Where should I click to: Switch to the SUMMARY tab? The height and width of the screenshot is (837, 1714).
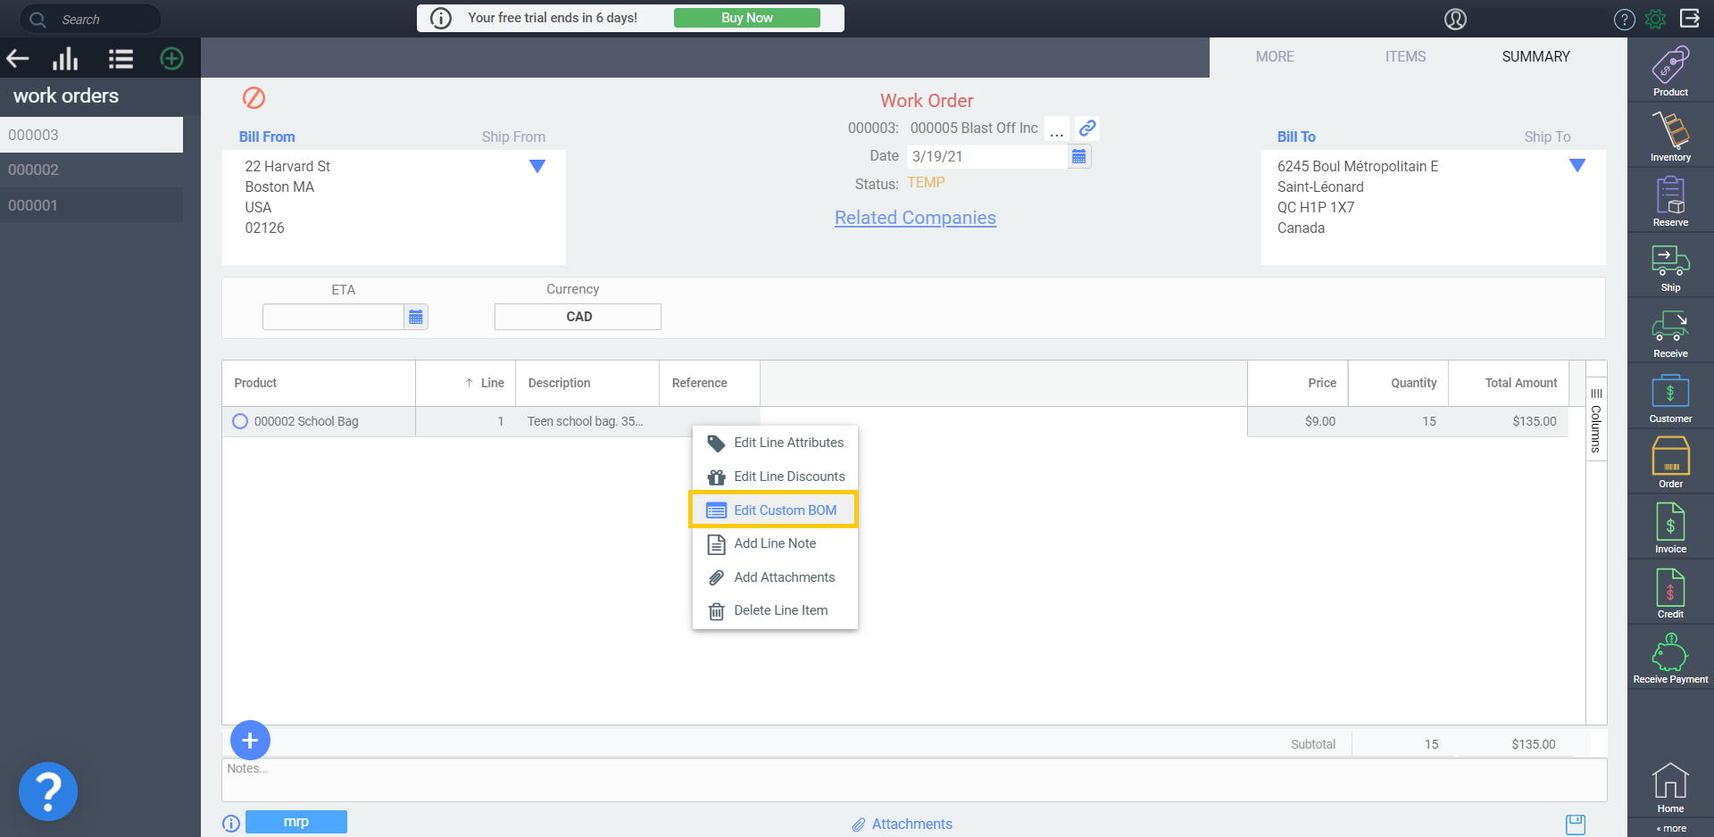pos(1535,56)
